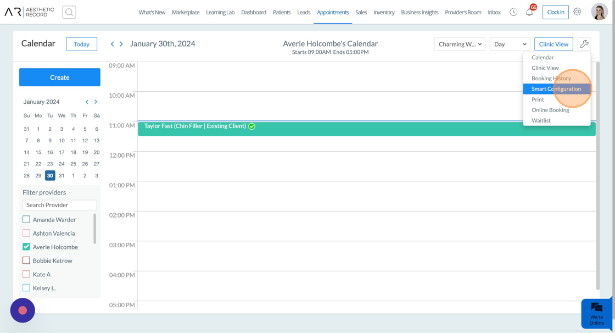Select January 29 in mini calendar
Screen dimensions: 615x333
pyautogui.click(x=38, y=175)
